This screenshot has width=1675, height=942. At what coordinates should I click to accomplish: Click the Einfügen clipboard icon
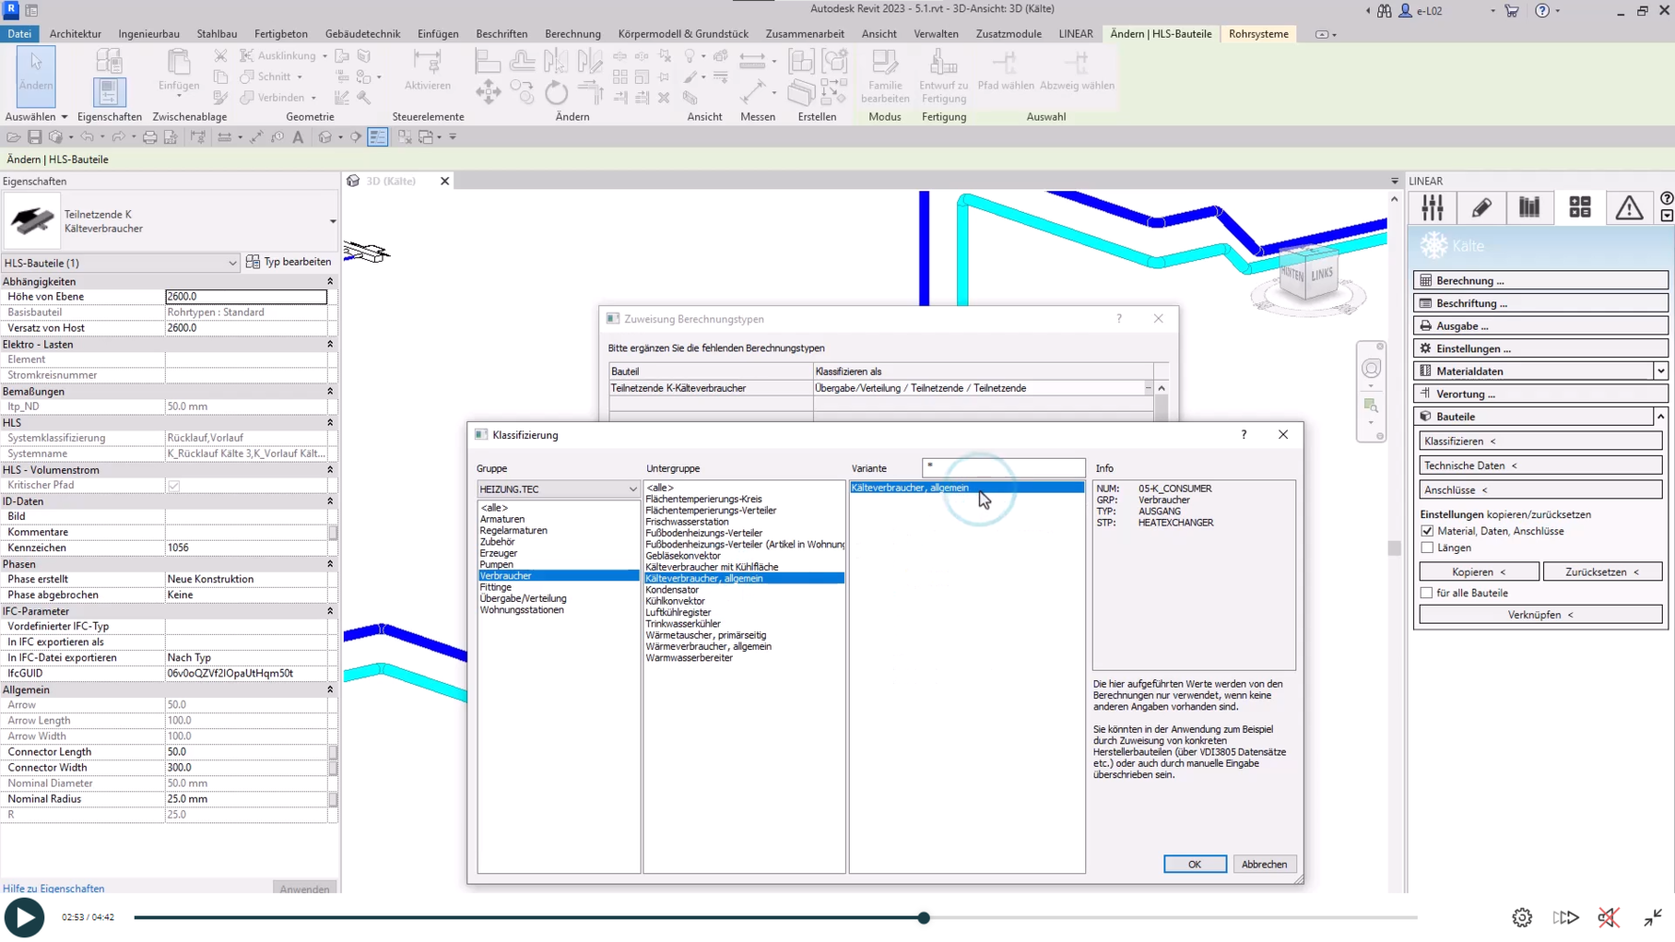178,72
